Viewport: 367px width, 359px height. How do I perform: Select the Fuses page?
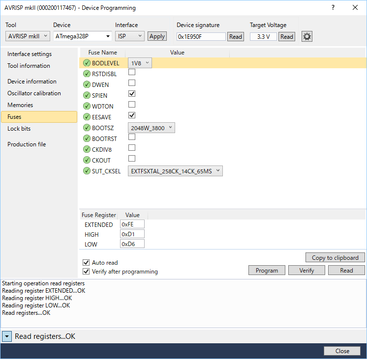[39, 117]
